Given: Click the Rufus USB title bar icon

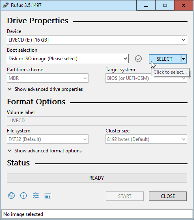Looking at the screenshot, I should click(6, 5).
